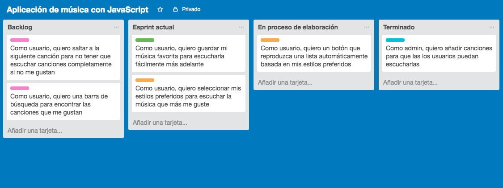The height and width of the screenshot is (188, 503).
Task: Add a card to En proceso de elaboración
Action: point(285,82)
